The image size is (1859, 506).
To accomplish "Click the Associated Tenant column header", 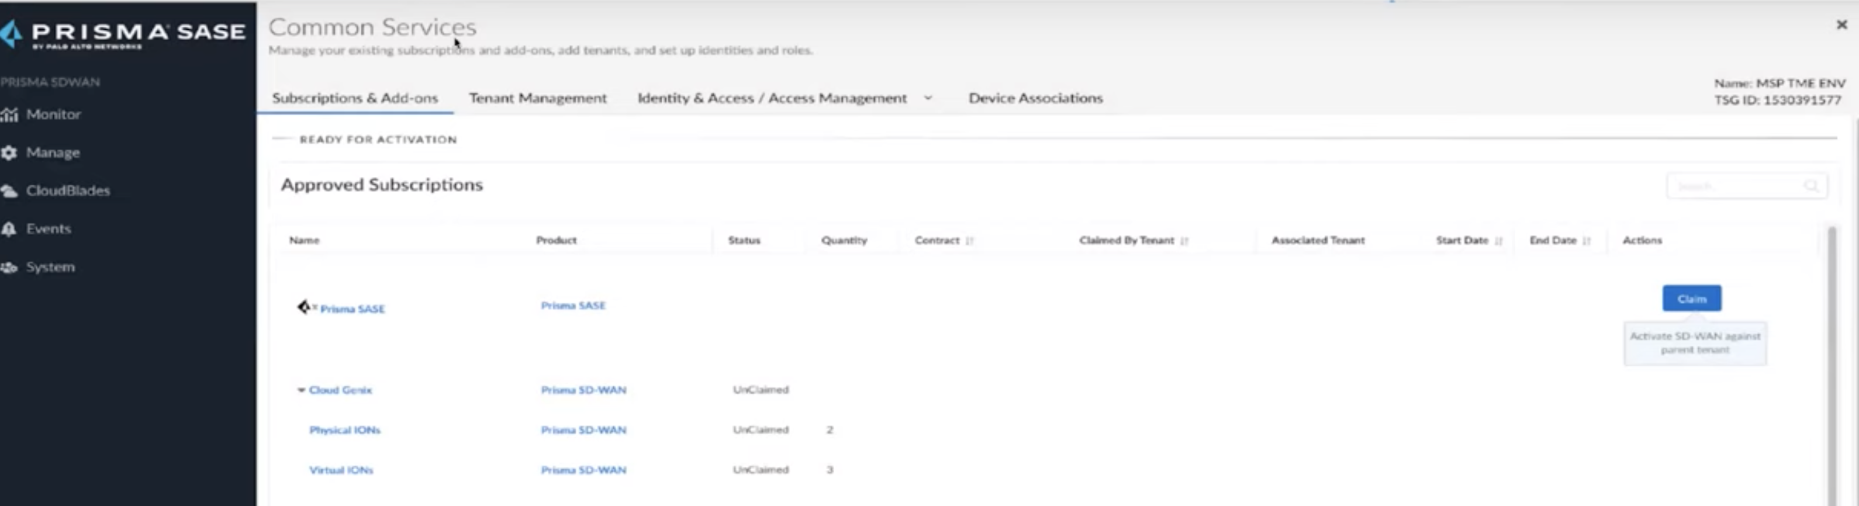I will [x=1318, y=241].
